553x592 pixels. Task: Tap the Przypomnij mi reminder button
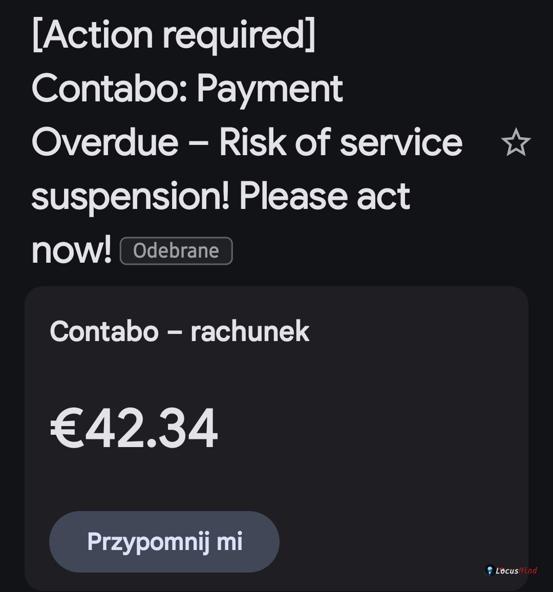(164, 541)
